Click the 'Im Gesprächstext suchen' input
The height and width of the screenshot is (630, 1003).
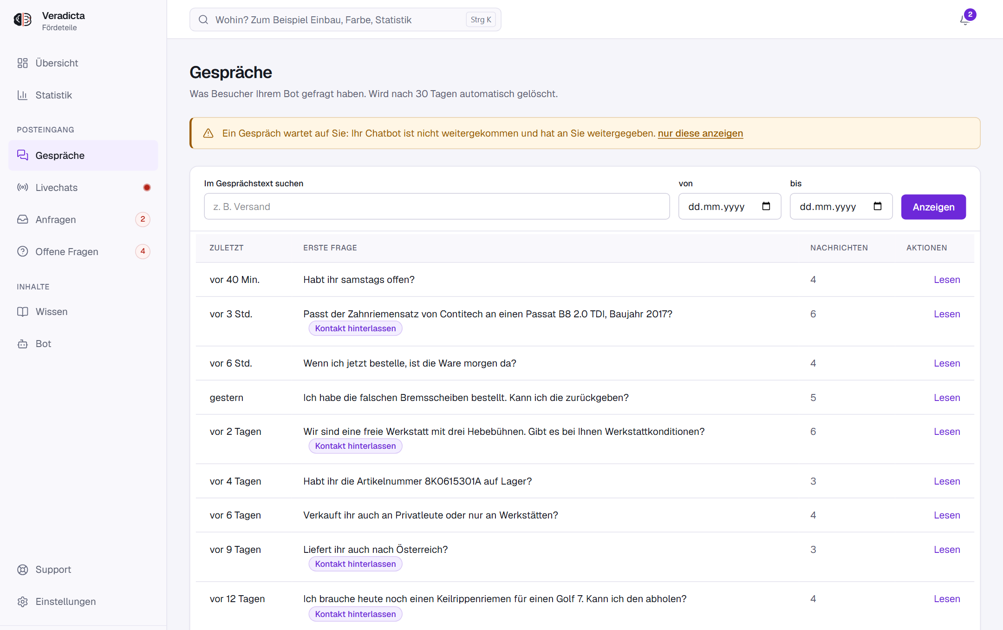click(x=436, y=207)
